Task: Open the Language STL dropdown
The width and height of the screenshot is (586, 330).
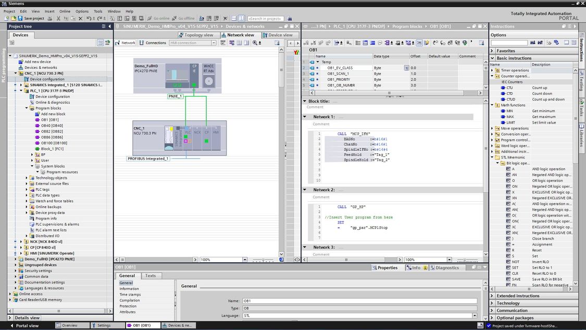Action: tap(475, 315)
